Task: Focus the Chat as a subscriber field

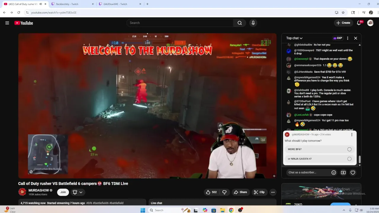Action: [308, 172]
